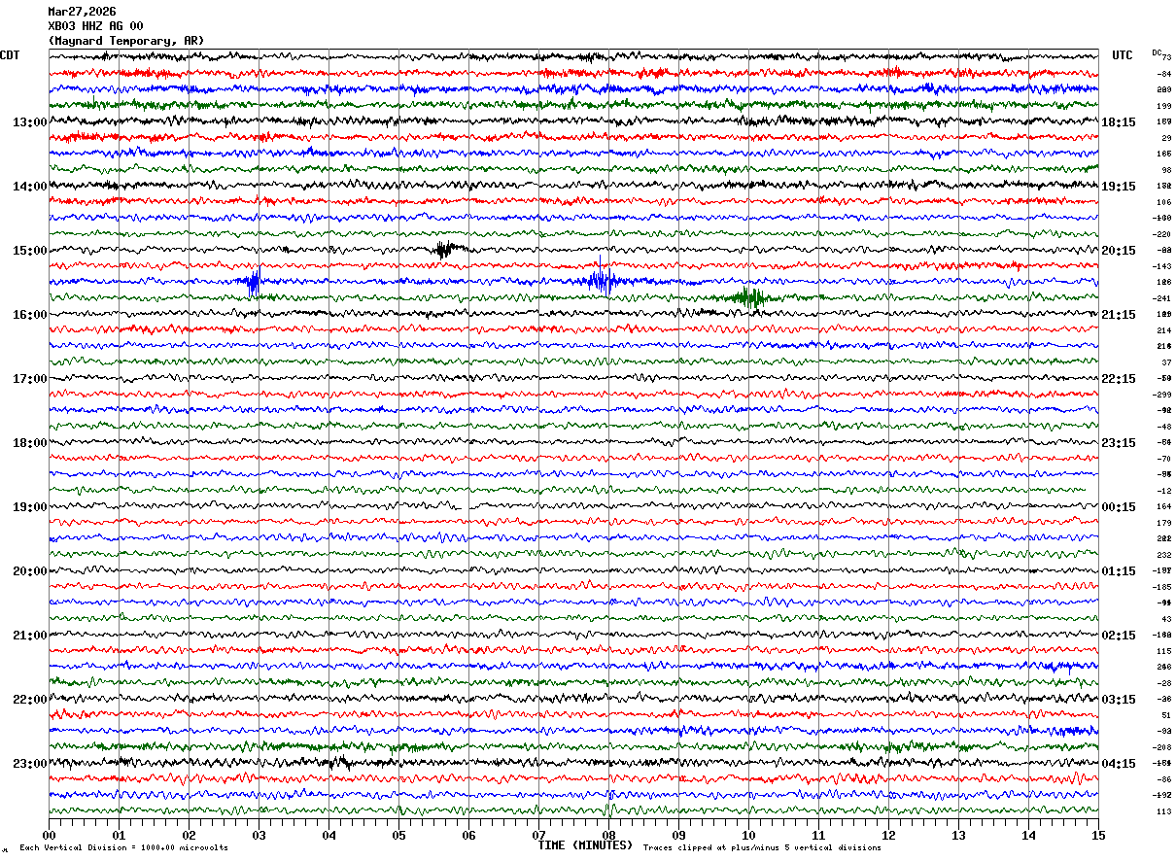
Task: Select the 14:00 CDT time label
Action: click(x=29, y=187)
